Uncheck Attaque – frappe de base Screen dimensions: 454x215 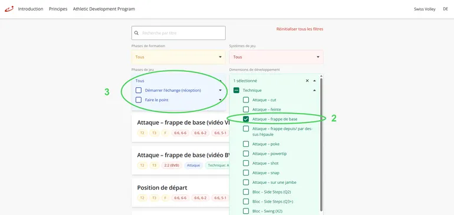[246, 119]
